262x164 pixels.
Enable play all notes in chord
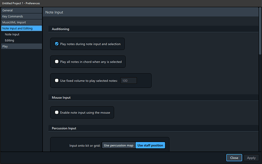(57, 62)
